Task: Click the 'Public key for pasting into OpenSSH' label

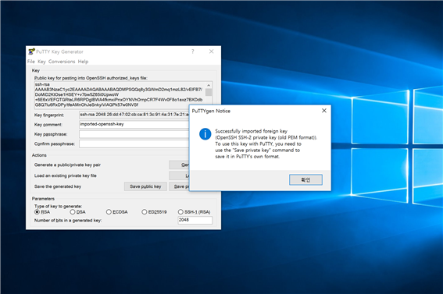Action: click(x=91, y=78)
